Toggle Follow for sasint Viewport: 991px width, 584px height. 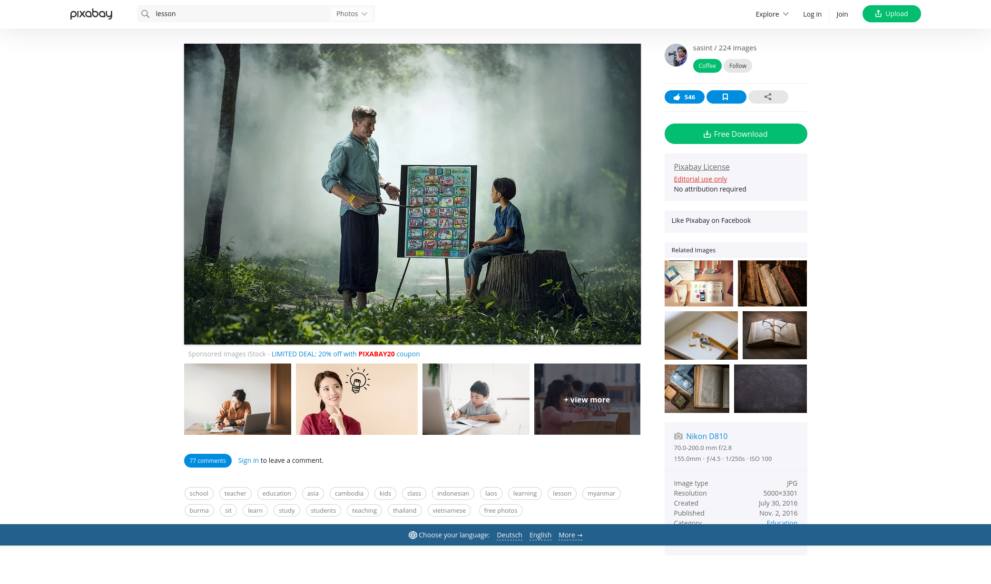[738, 66]
